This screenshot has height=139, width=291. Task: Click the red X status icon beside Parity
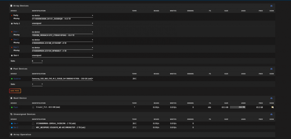[x=12, y=16]
